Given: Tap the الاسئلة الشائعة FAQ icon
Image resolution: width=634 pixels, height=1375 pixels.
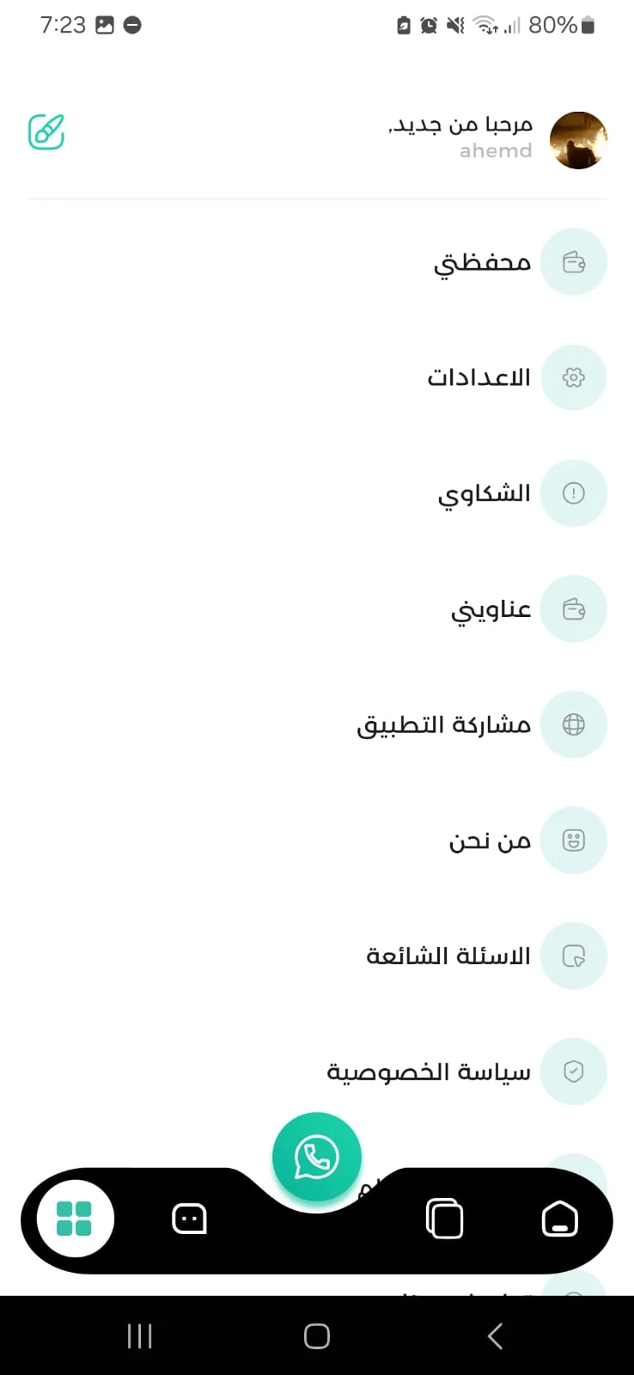Looking at the screenshot, I should point(574,956).
